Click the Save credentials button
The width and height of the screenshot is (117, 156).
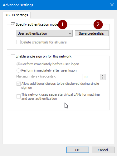pyautogui.click(x=92, y=33)
